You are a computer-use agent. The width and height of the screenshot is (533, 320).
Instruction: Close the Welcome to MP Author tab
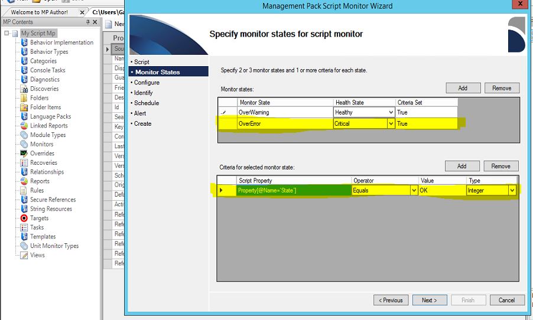point(82,12)
